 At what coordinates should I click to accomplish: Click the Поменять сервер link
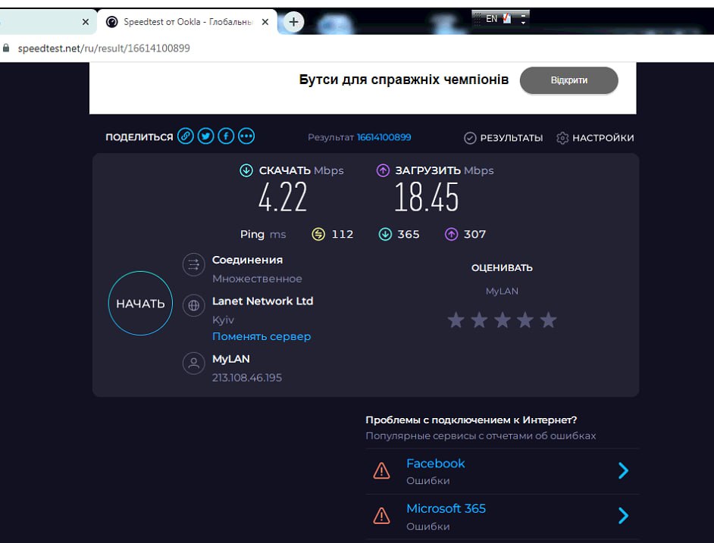pos(261,336)
